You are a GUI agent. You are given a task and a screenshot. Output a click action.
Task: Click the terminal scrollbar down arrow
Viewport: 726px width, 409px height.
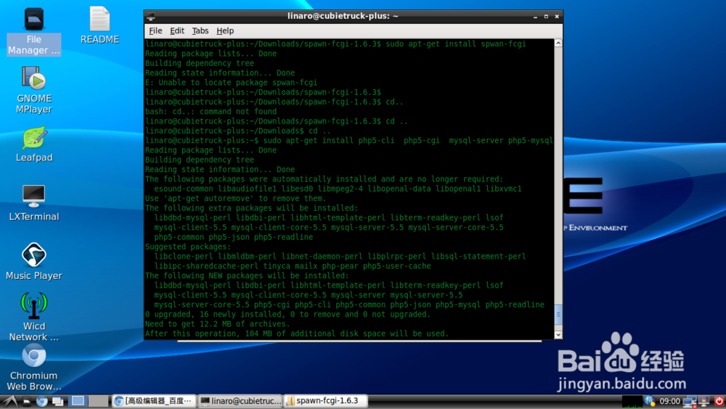(x=558, y=334)
